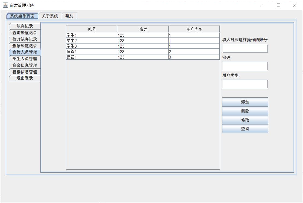
Task: Click the 添加 button
Action: click(245, 101)
